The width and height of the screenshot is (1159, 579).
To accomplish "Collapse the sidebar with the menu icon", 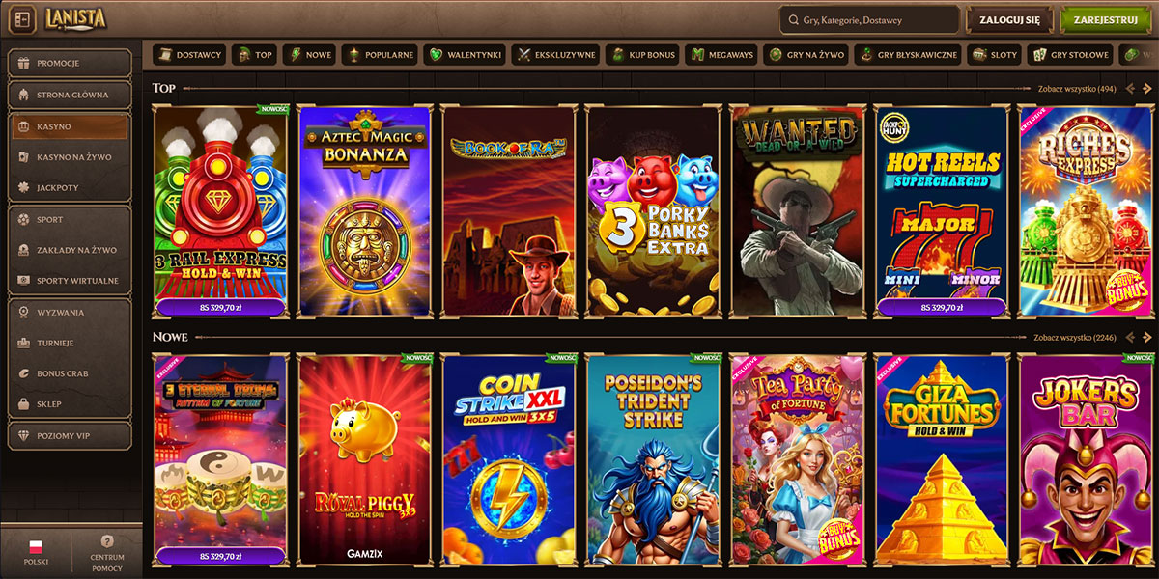I will (24, 19).
